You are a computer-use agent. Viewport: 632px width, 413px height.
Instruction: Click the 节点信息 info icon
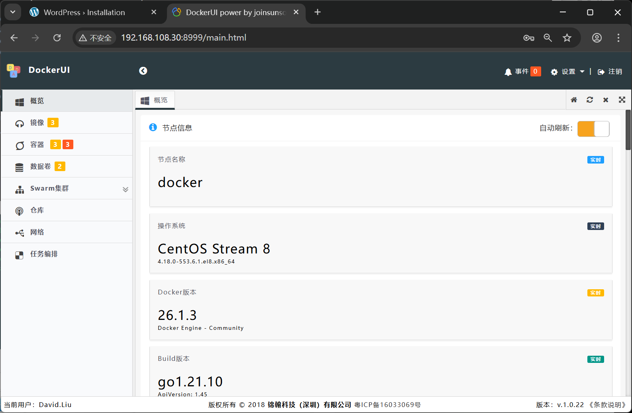(x=153, y=127)
